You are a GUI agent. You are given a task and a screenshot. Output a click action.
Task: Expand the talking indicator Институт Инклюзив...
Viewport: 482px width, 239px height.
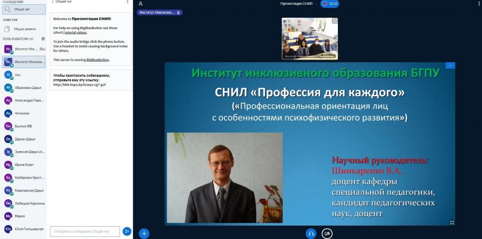coord(160,13)
